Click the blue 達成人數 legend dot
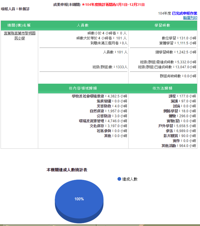Viewport: 200px width, 226px height. coord(119,179)
